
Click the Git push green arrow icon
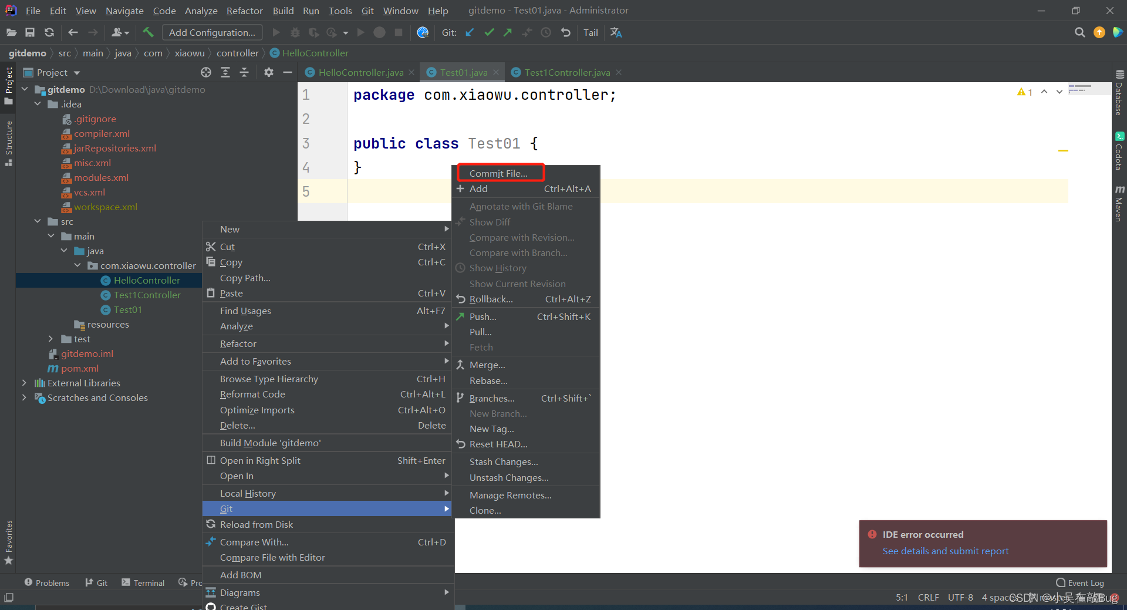click(508, 33)
